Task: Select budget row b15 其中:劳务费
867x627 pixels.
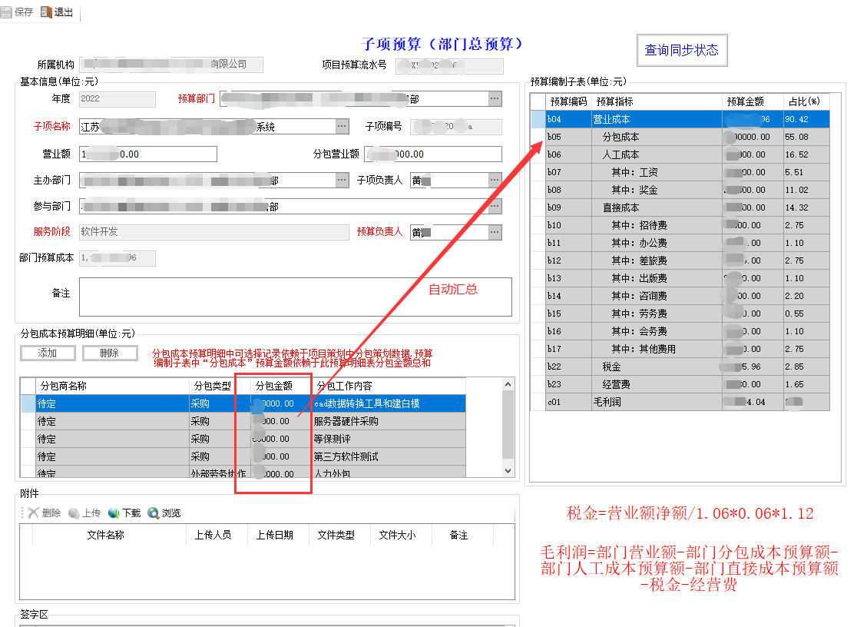Action: pos(680,313)
